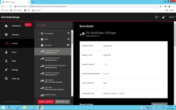Click the device icon beside ZV-FirstFloor-Seminar

(x=42, y=59)
